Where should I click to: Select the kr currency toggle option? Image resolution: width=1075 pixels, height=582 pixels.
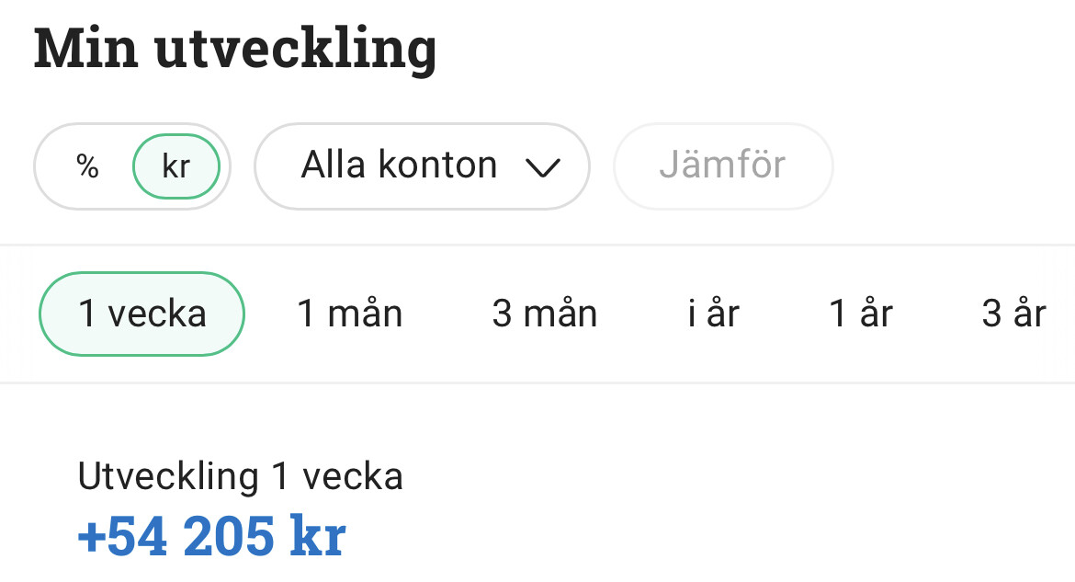click(176, 167)
